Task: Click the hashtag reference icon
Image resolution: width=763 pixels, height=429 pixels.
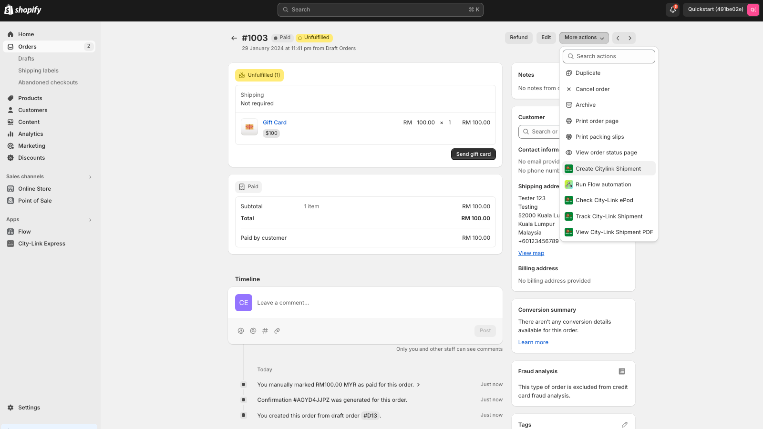Action: pyautogui.click(x=265, y=331)
